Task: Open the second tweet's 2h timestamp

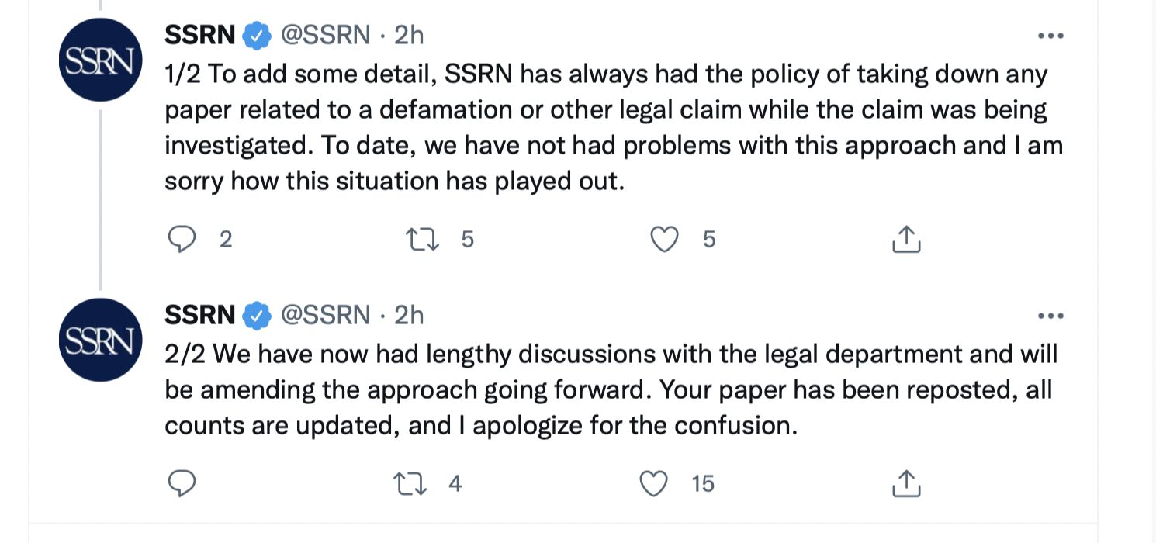Action: [x=409, y=315]
